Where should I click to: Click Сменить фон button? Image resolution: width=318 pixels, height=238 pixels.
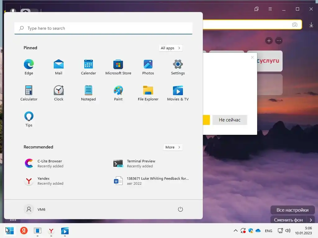288,220
